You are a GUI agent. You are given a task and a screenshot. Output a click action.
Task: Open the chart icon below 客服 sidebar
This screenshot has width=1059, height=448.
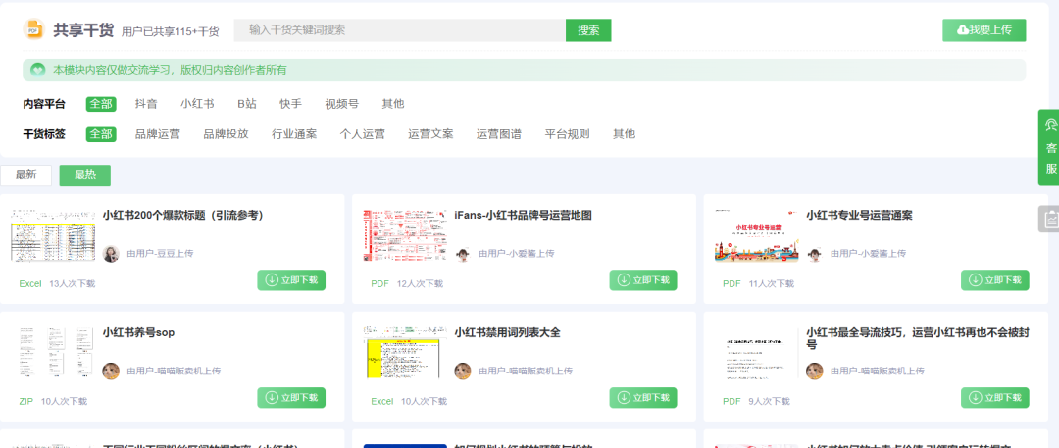(1050, 219)
